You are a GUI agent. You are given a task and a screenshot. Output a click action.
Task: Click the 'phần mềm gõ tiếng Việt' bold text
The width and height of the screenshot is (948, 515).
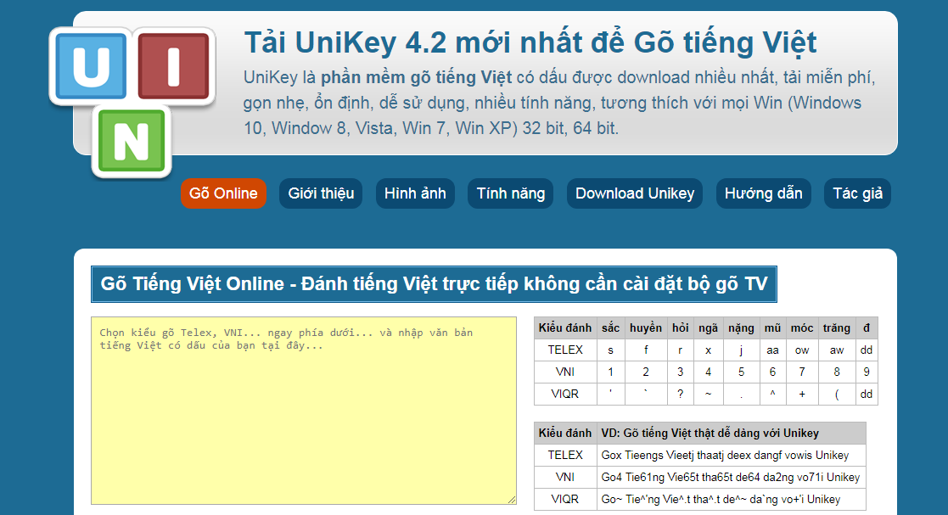pyautogui.click(x=416, y=77)
